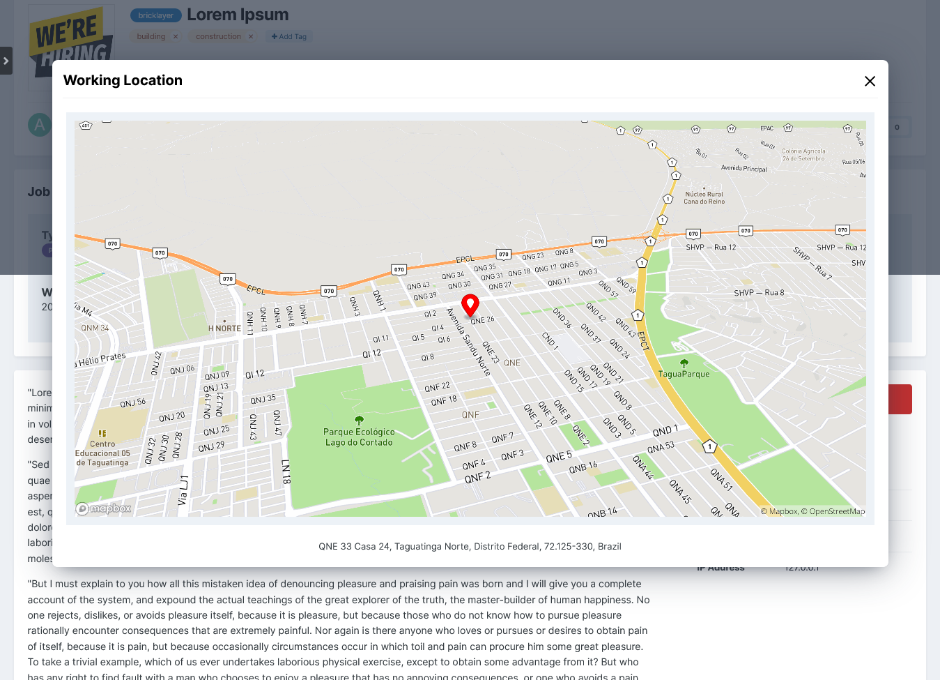Click the red button behind the dialog
The height and width of the screenshot is (680, 940).
900,399
